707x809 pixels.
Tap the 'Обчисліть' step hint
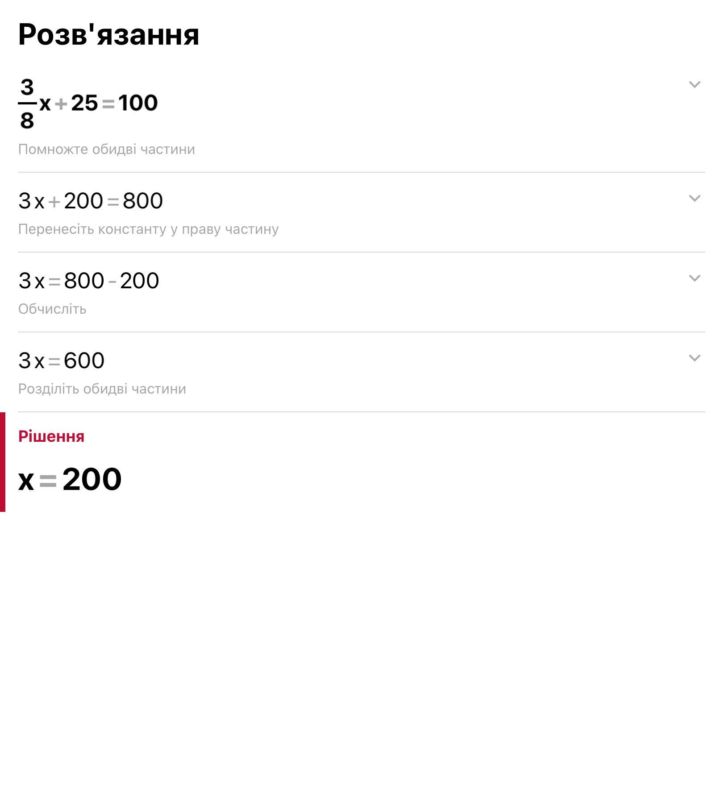coord(52,309)
